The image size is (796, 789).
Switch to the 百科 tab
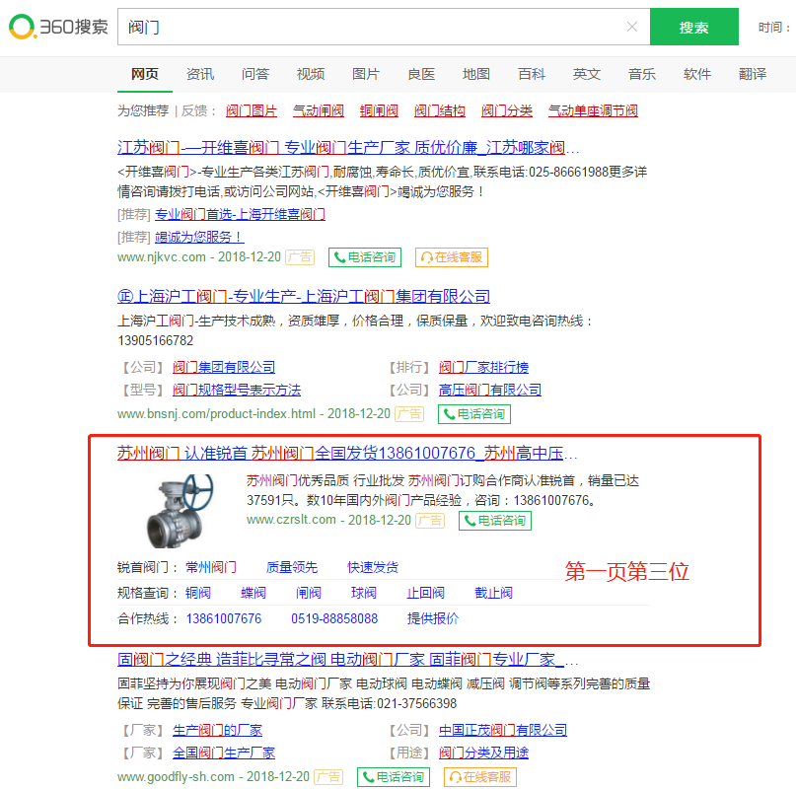(x=532, y=74)
